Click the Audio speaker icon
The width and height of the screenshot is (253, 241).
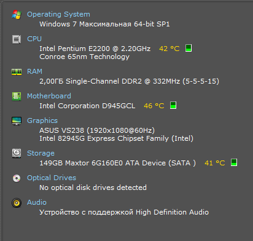pos(17,203)
